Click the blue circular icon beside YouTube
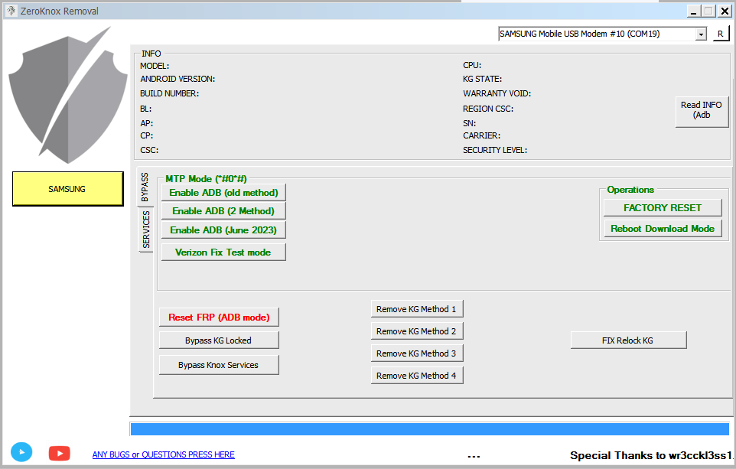This screenshot has height=469, width=736. point(21,452)
